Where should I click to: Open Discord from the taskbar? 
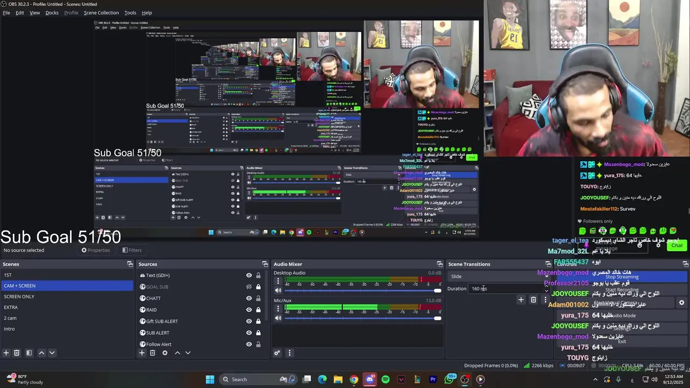click(370, 379)
